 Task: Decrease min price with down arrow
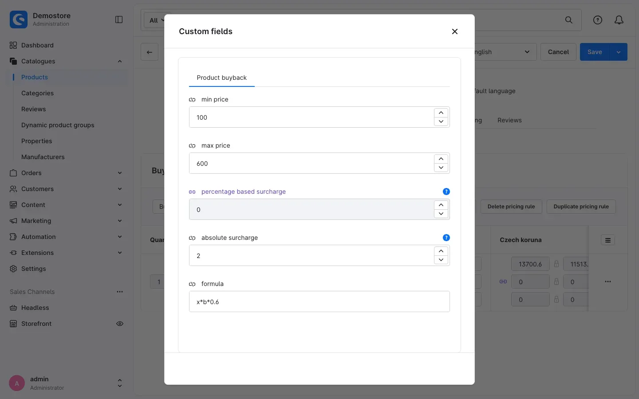point(441,121)
